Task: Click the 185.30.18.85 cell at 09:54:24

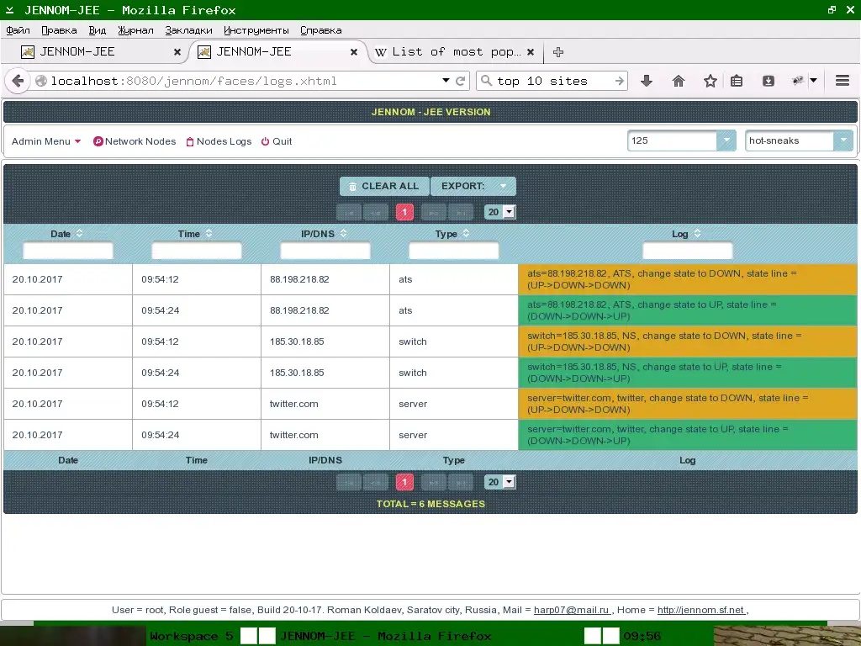Action: click(325, 373)
